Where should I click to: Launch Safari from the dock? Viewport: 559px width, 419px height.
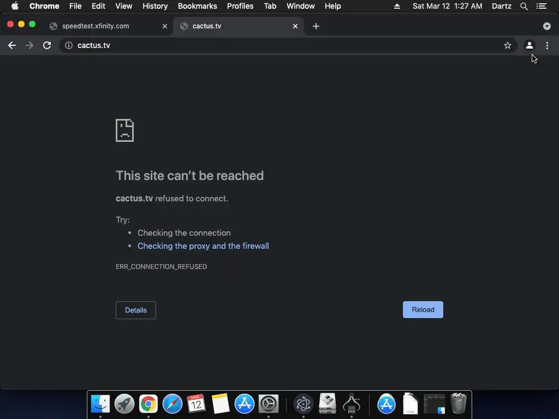172,404
